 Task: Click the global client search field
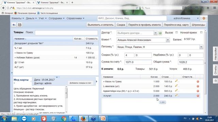point(132,18)
